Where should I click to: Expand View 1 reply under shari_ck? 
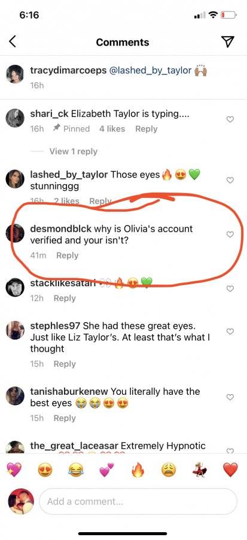[74, 152]
